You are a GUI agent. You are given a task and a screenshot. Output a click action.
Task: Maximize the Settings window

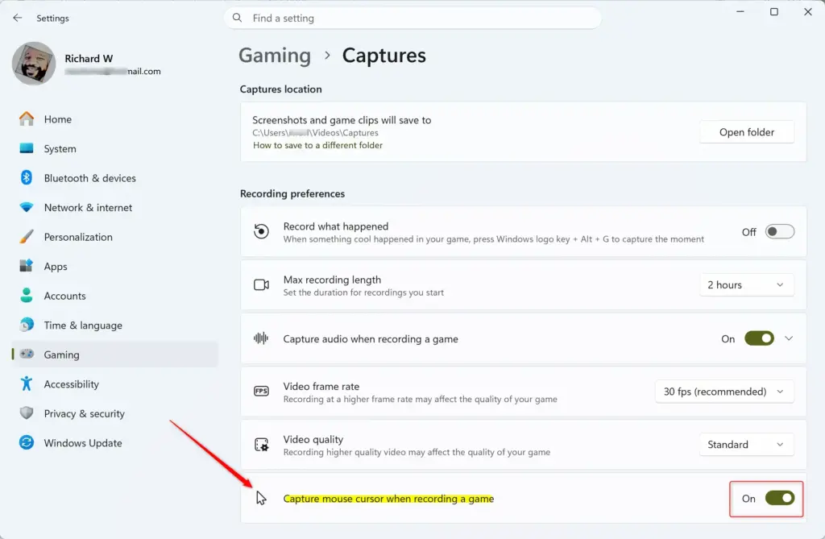click(774, 11)
